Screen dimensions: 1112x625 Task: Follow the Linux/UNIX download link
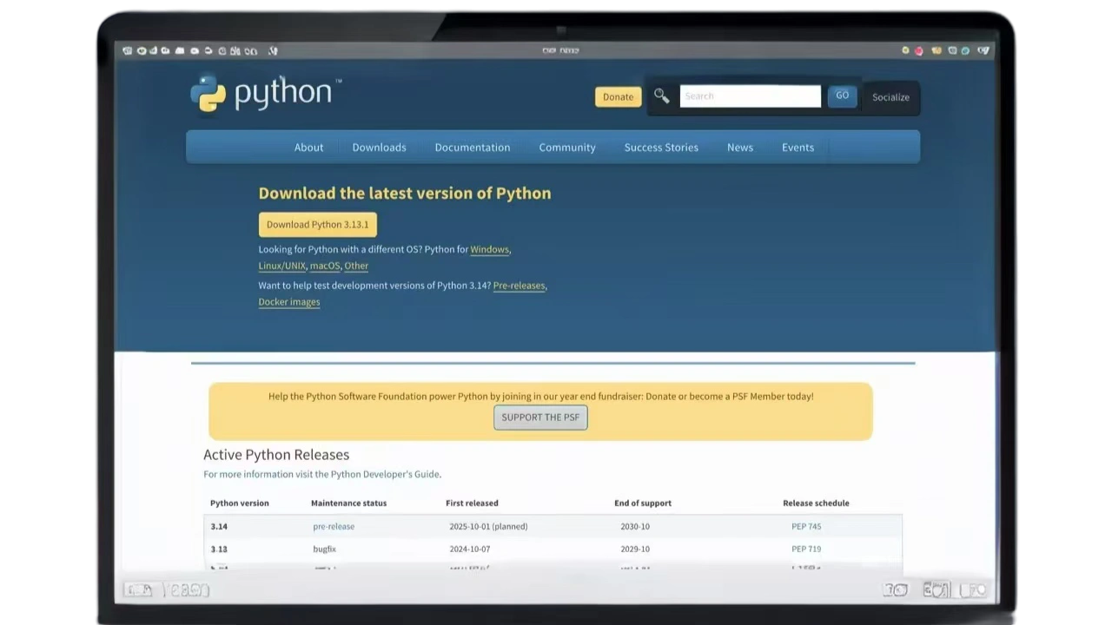(x=281, y=266)
